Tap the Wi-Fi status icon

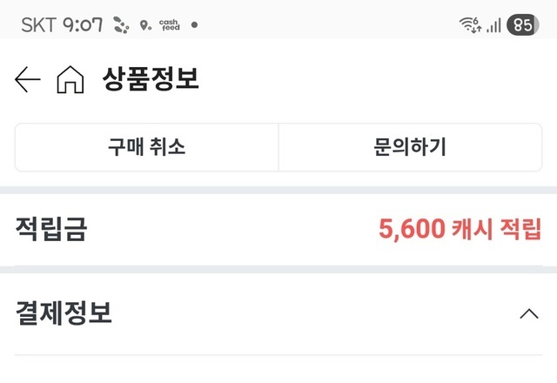[471, 25]
